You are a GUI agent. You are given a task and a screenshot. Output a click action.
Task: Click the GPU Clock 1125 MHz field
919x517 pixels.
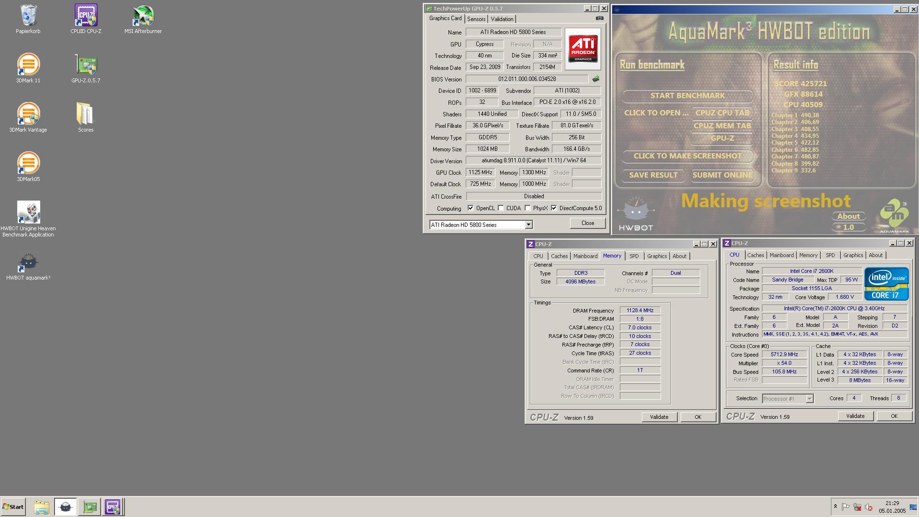coord(480,172)
